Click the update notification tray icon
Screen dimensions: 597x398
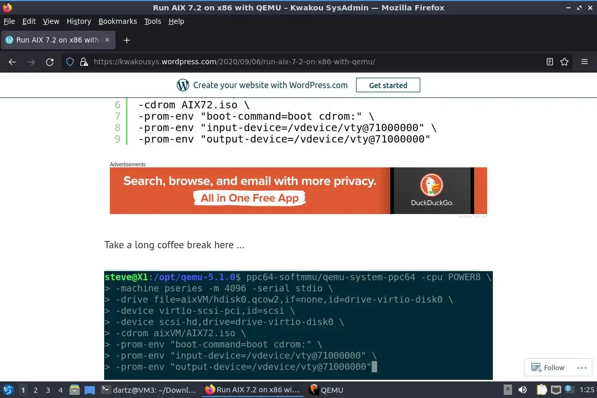[568, 389]
